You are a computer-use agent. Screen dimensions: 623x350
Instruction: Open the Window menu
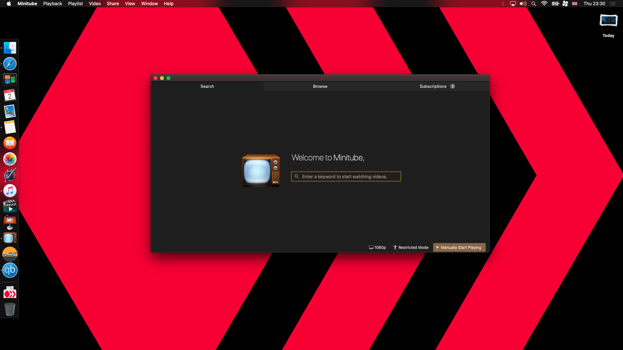(x=150, y=4)
